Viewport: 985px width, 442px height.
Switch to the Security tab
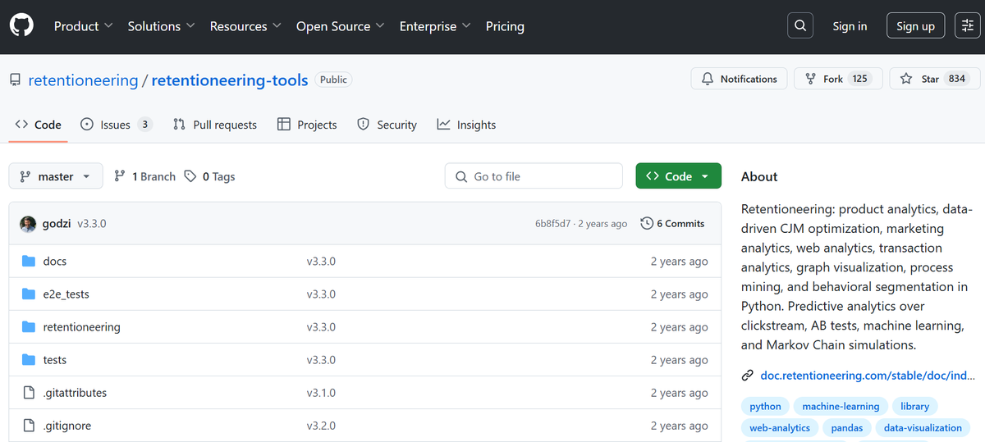(x=387, y=125)
